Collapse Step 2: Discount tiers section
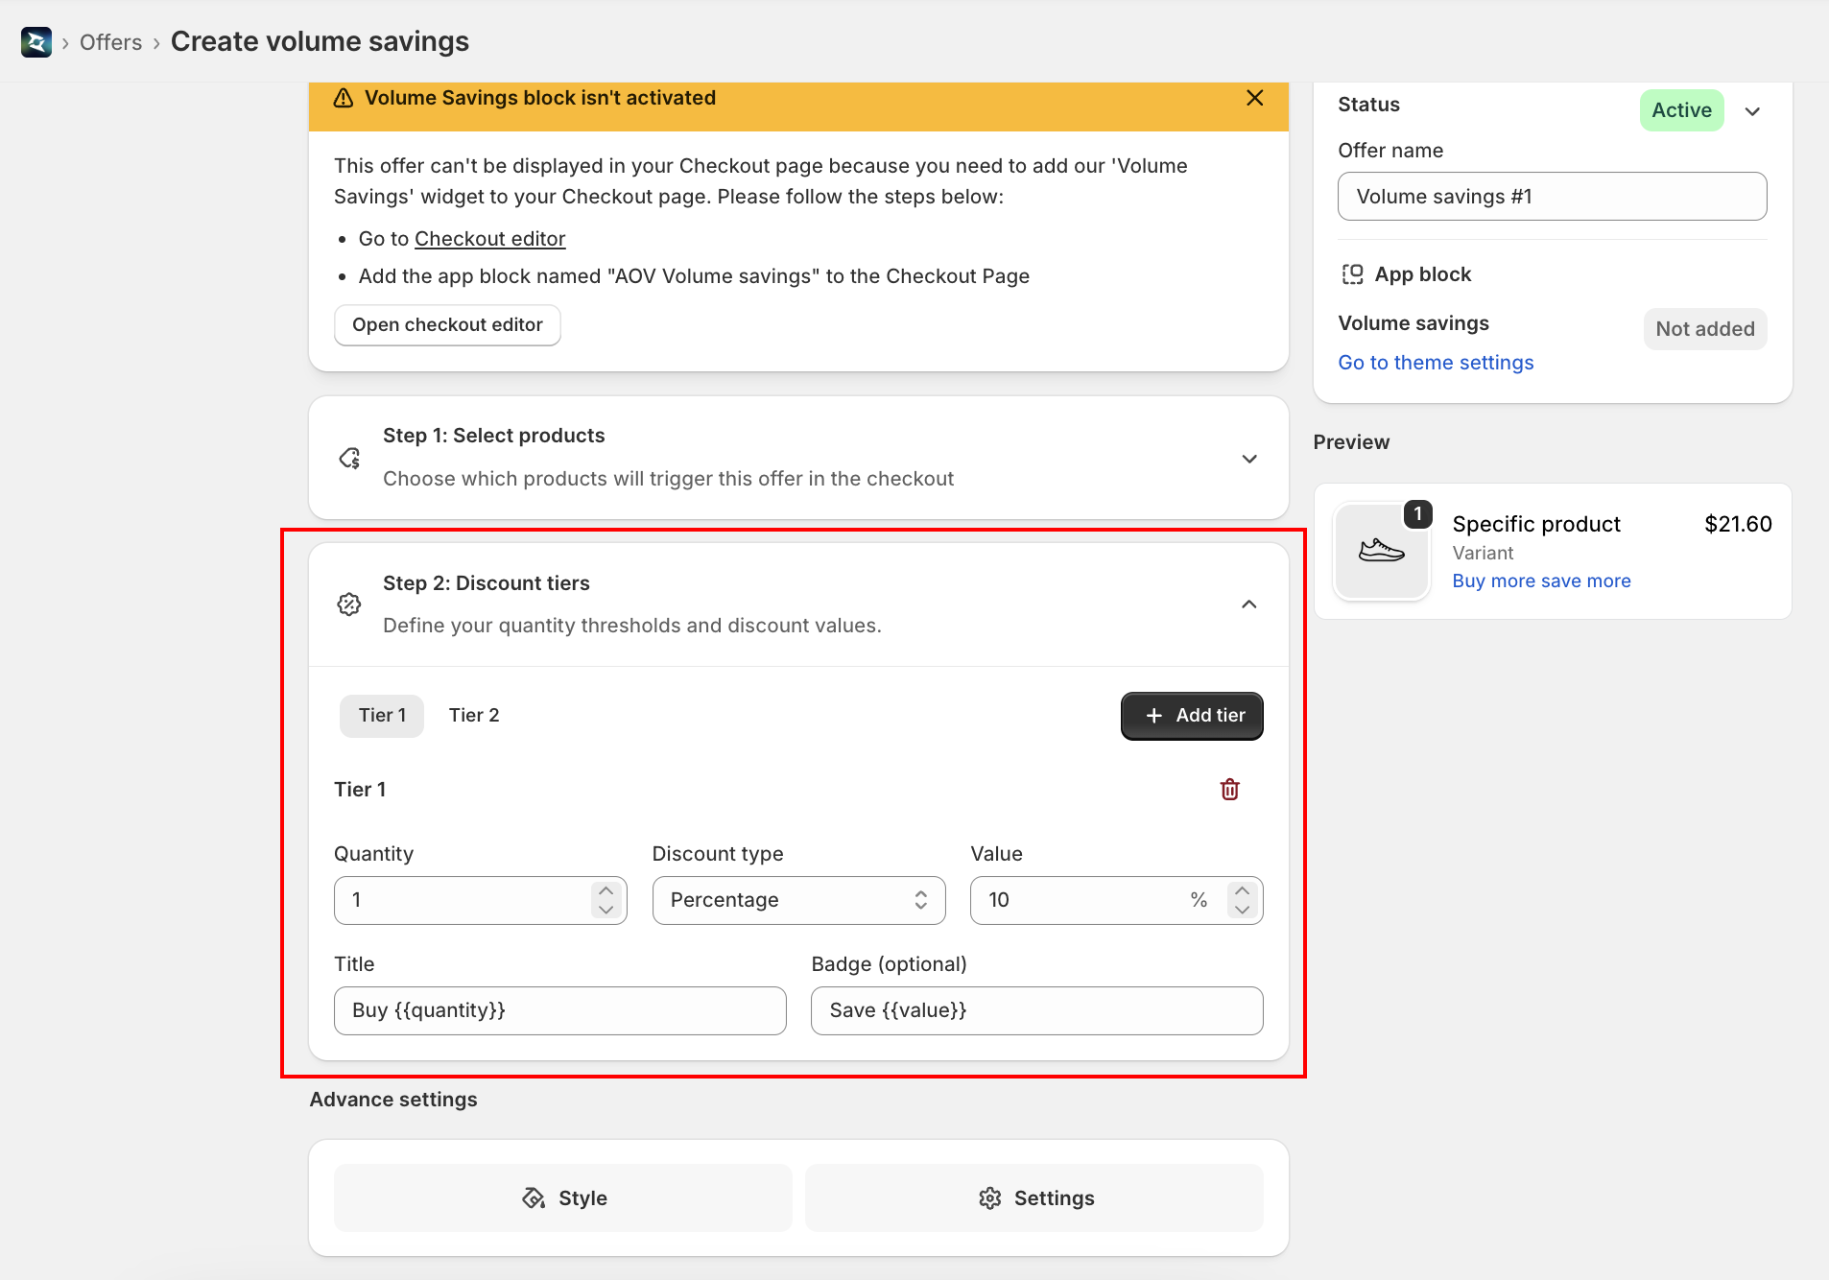1829x1280 pixels. (x=1249, y=604)
